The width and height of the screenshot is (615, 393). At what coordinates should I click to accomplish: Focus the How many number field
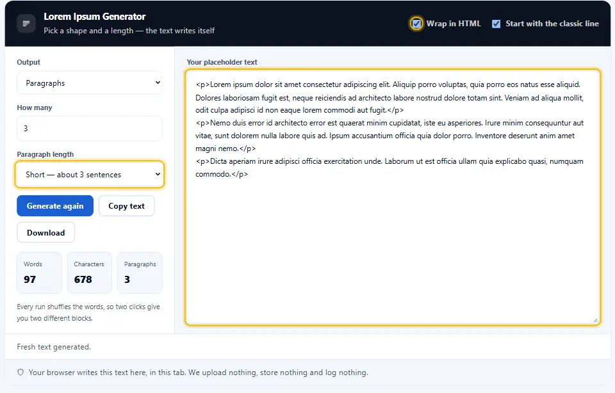90,128
